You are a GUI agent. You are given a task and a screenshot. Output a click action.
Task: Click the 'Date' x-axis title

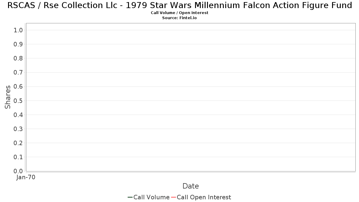191,186
